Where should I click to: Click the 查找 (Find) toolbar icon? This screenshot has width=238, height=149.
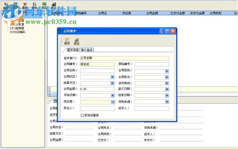tap(34, 6)
